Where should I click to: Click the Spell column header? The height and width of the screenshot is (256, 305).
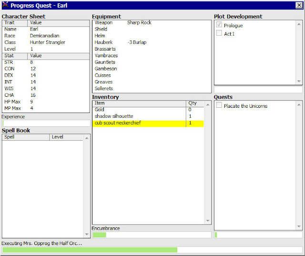(x=26, y=137)
